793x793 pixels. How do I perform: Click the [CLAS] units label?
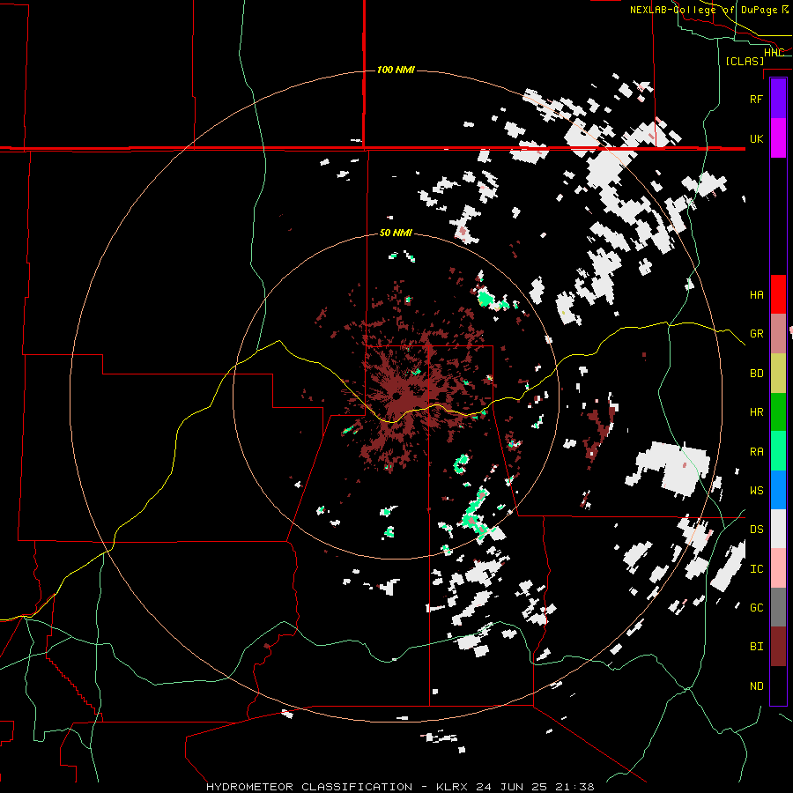745,61
